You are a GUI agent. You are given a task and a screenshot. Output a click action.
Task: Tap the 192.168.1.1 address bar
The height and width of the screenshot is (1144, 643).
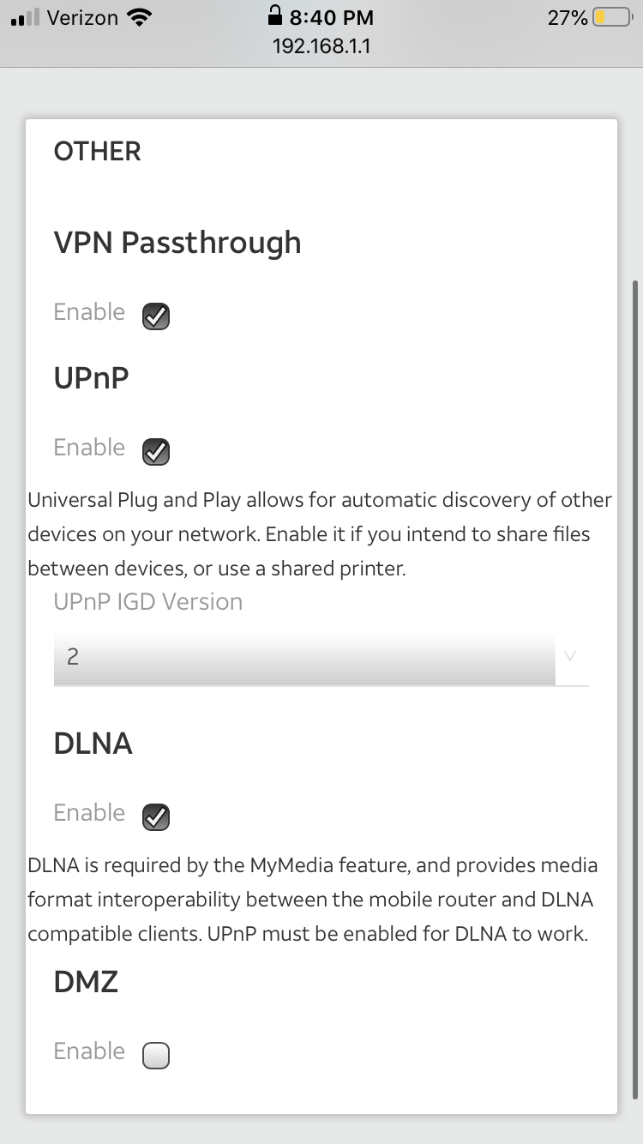point(321,46)
